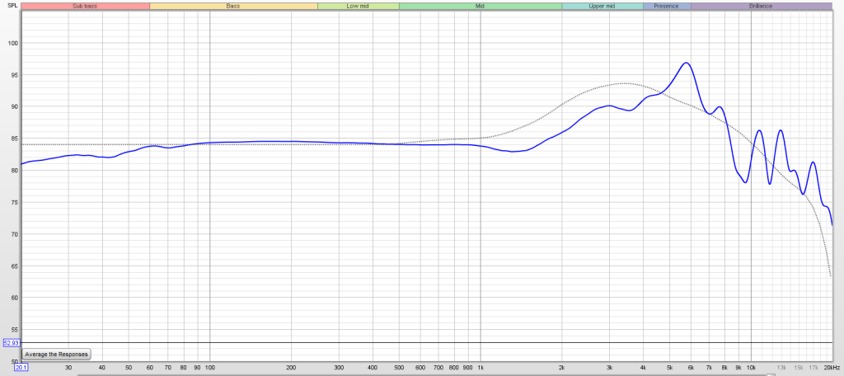Click the 100 label on the frequency axis

click(x=210, y=367)
